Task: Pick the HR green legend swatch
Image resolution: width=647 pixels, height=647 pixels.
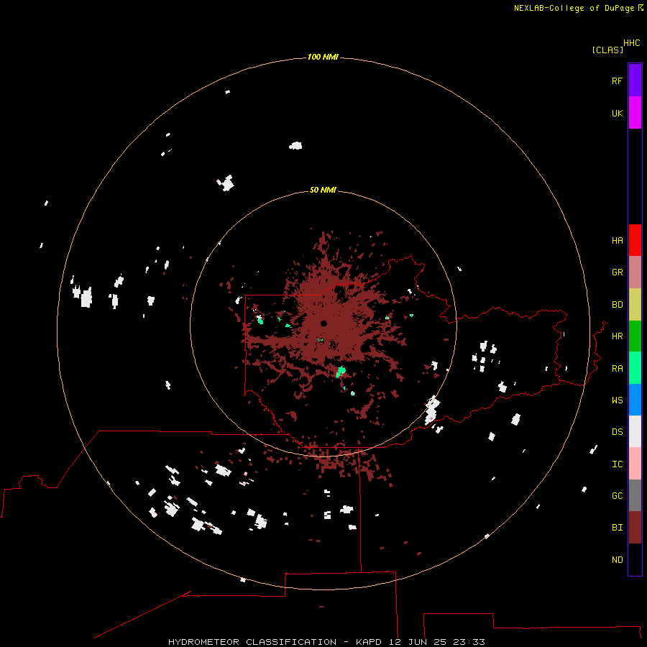Action: click(635, 336)
